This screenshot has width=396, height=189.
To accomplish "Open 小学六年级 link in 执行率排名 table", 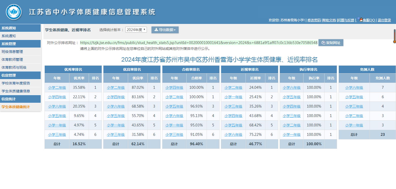I will (292, 88).
